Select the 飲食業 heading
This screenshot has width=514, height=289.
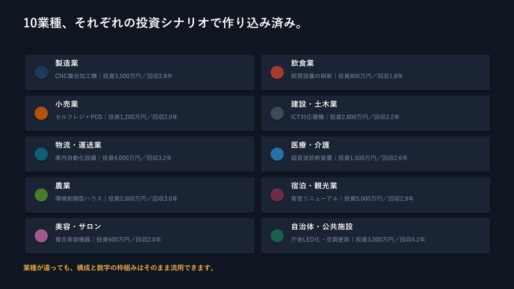click(302, 63)
